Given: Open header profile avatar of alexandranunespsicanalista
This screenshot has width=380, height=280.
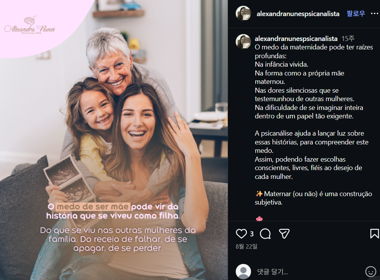Looking at the screenshot, I should [243, 13].
